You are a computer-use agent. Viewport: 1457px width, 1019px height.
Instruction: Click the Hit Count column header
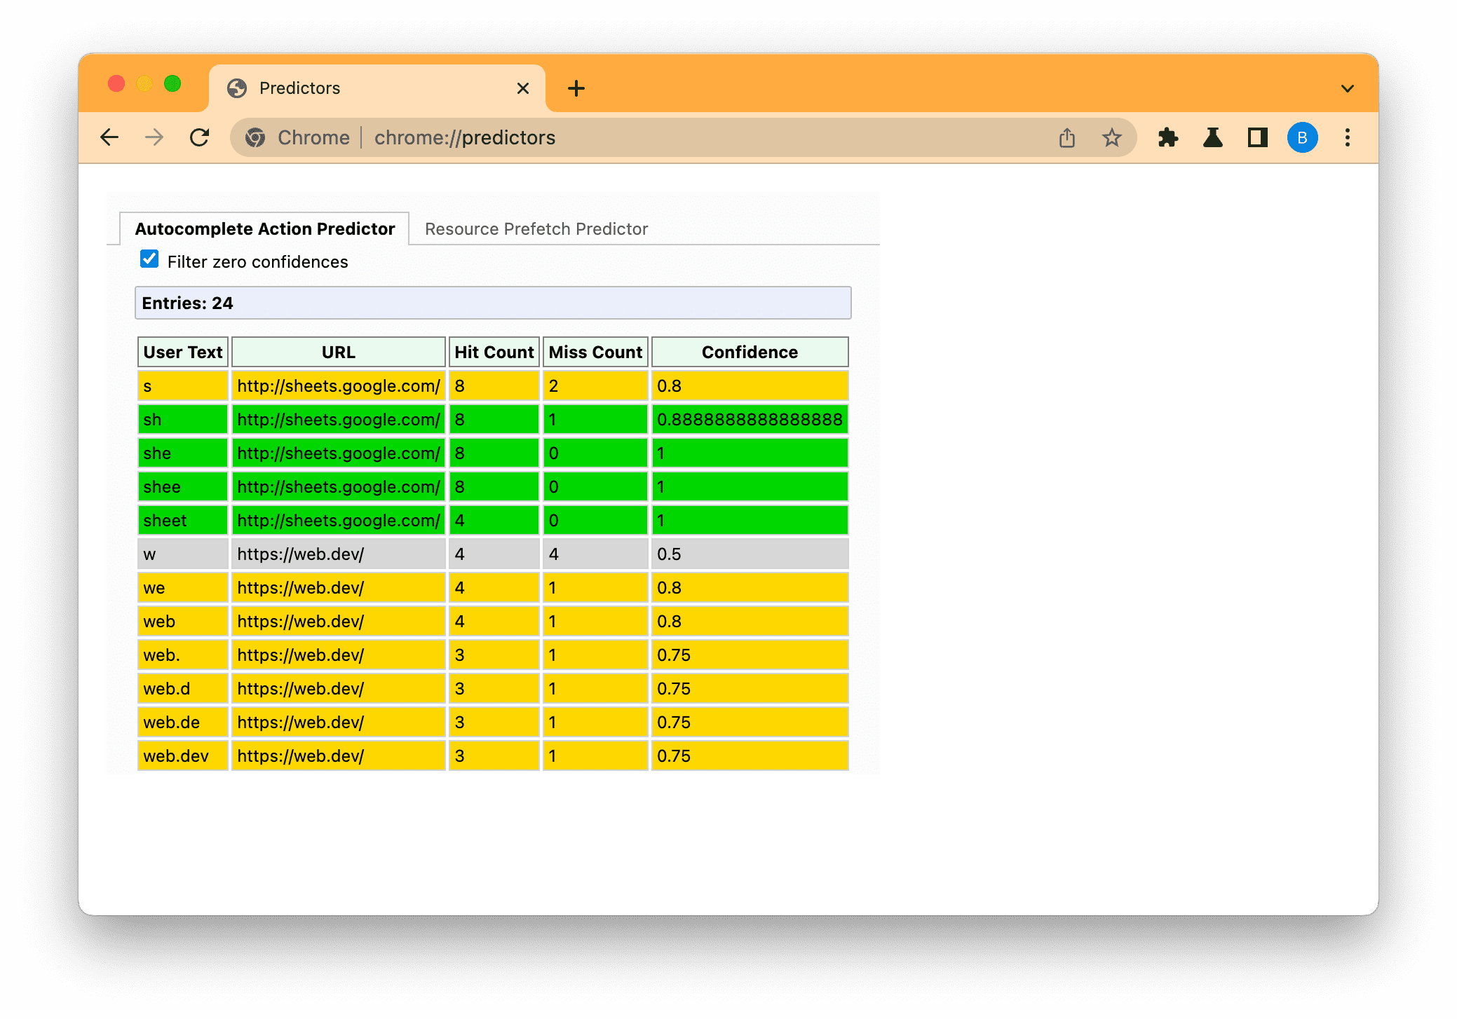[x=494, y=352]
